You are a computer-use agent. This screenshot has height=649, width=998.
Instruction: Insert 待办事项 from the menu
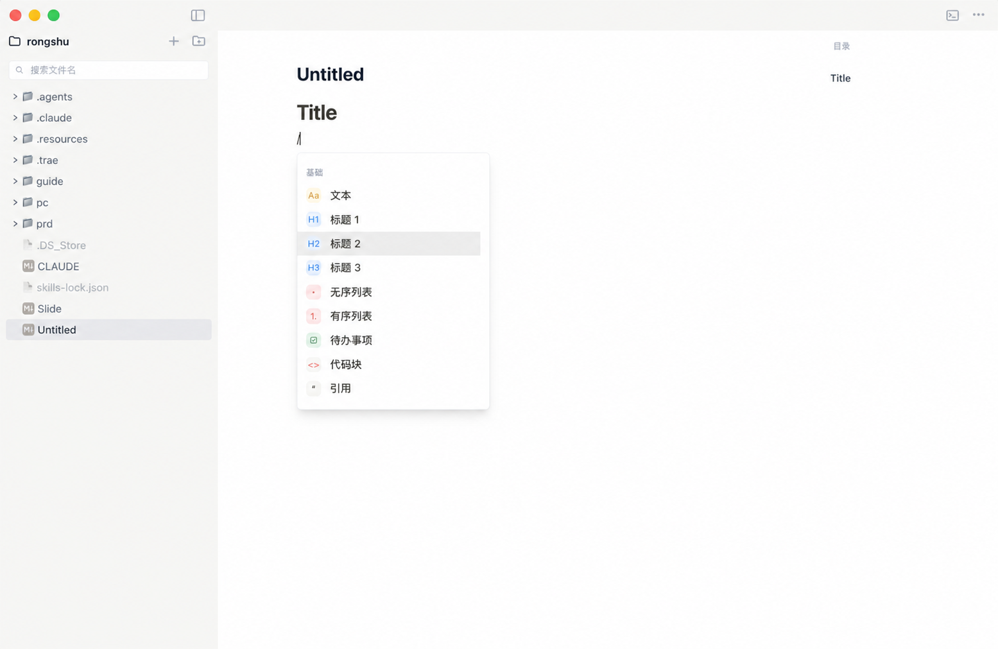[x=389, y=340]
